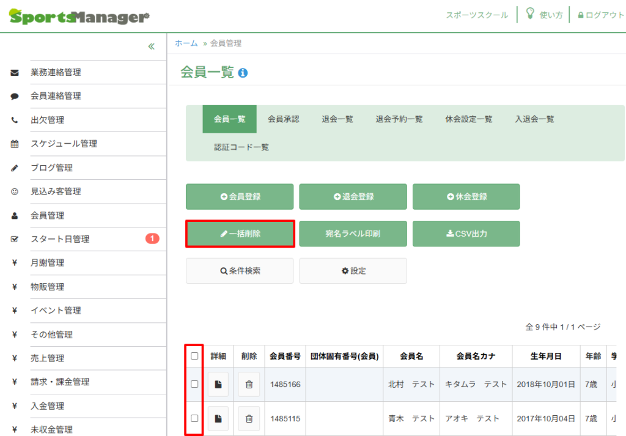Screen dimensions: 626x436
Task: Follow the ホーム breadcrumb link
Action: [186, 43]
